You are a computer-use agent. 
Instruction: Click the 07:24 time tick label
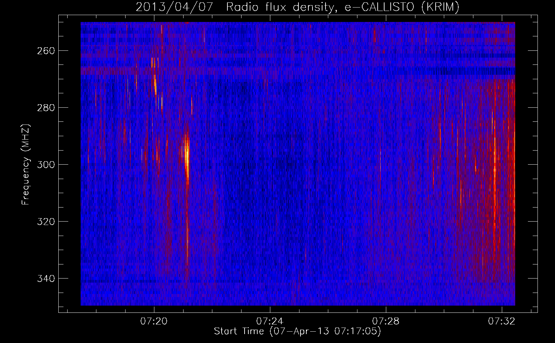[270, 321]
